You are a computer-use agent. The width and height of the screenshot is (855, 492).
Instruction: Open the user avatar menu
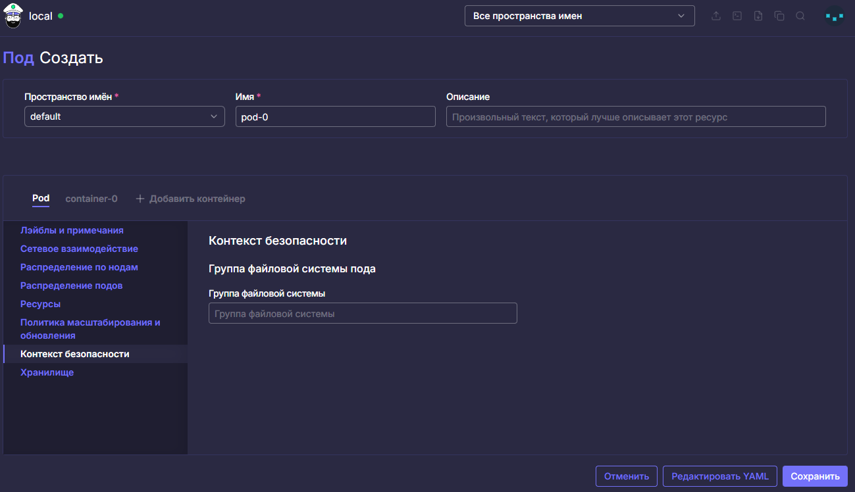click(835, 16)
